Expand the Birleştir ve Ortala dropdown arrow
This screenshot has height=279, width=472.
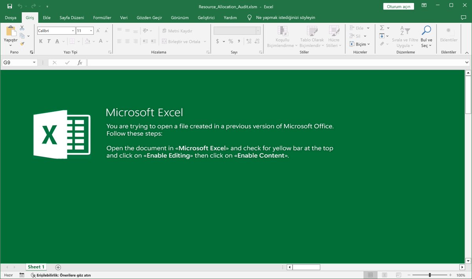pyautogui.click(x=205, y=42)
